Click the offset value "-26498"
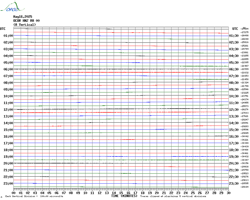This screenshot has width=250, height=200. click(244, 35)
